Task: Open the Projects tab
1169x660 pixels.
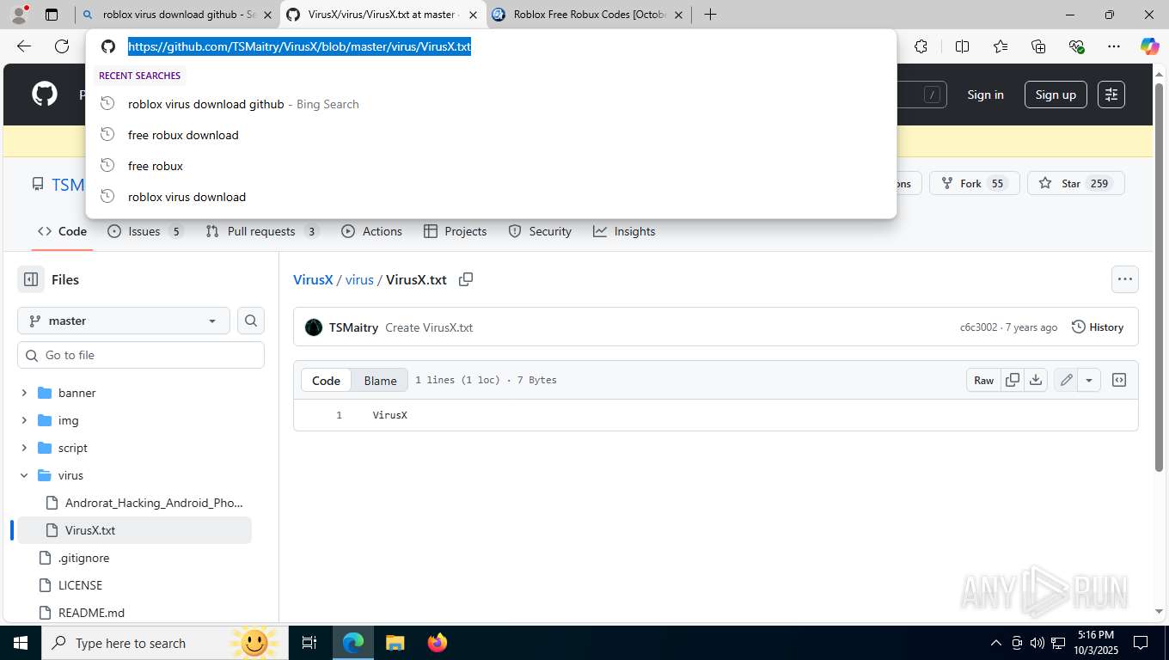Action: [x=456, y=231]
